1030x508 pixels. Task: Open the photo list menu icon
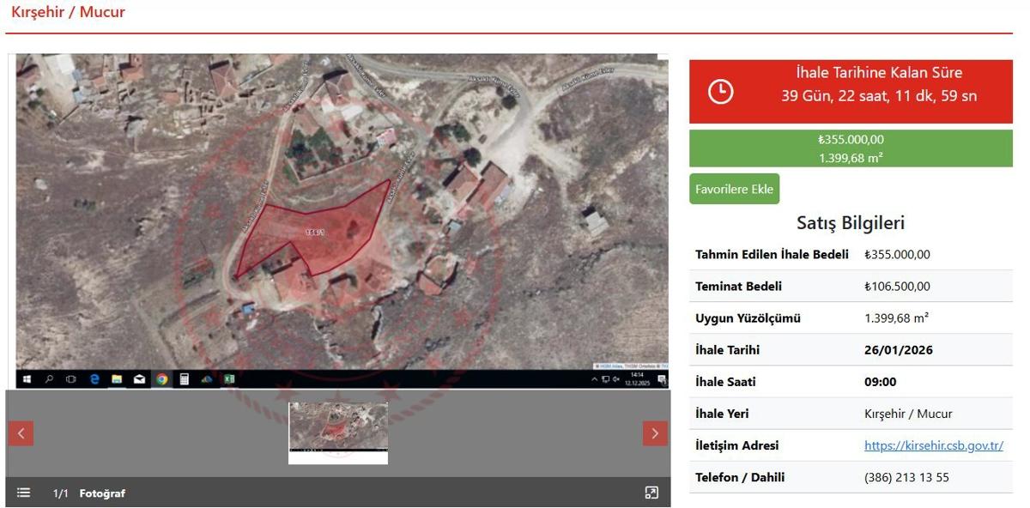click(24, 493)
